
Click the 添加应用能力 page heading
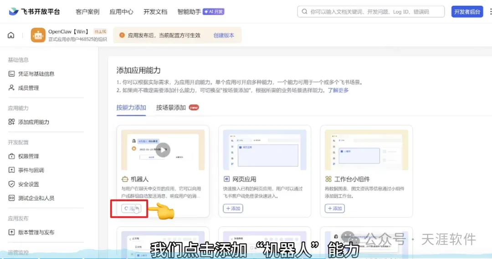pyautogui.click(x=138, y=70)
